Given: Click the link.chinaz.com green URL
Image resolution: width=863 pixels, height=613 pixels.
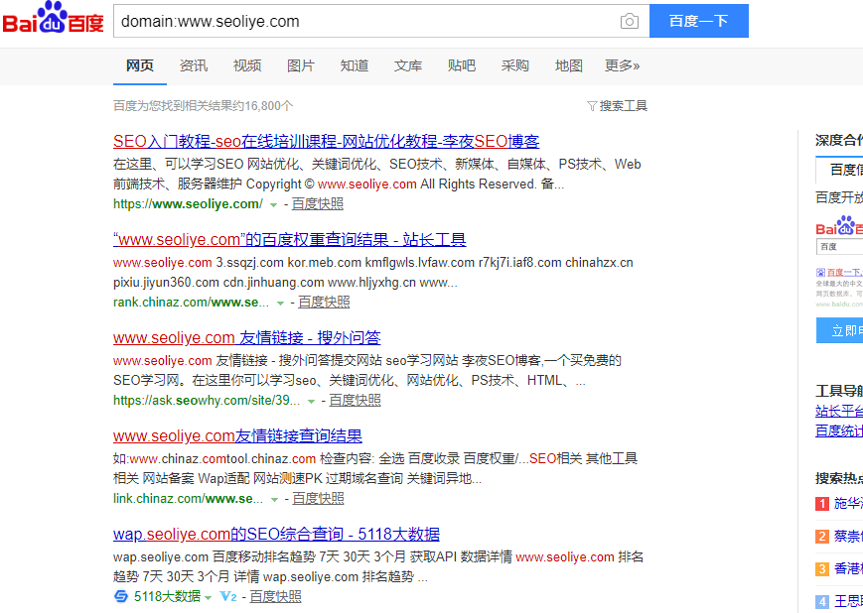Looking at the screenshot, I should [x=189, y=499].
